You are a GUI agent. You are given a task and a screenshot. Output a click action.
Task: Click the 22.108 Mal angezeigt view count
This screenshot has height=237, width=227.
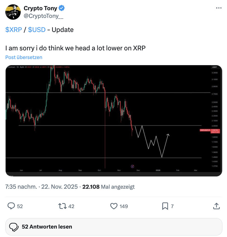[x=109, y=187]
